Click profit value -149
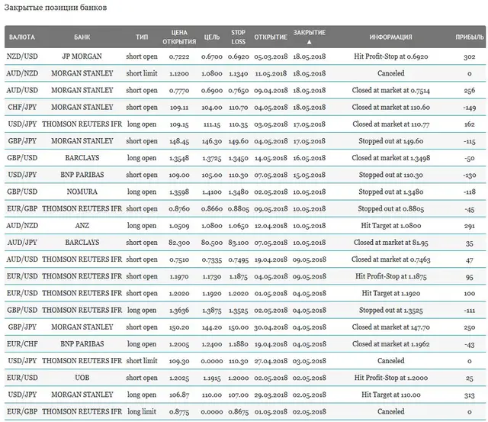This screenshot has height=422, width=488. tap(470, 108)
